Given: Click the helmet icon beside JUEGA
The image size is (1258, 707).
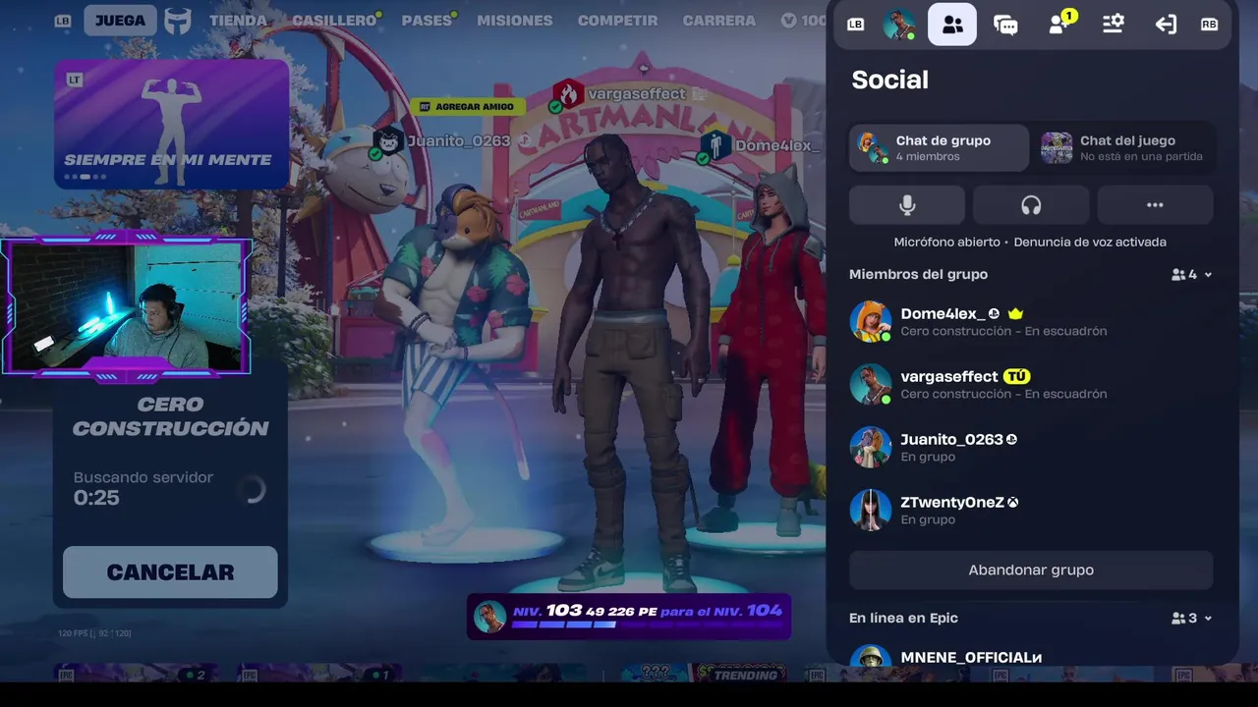Looking at the screenshot, I should point(178,21).
